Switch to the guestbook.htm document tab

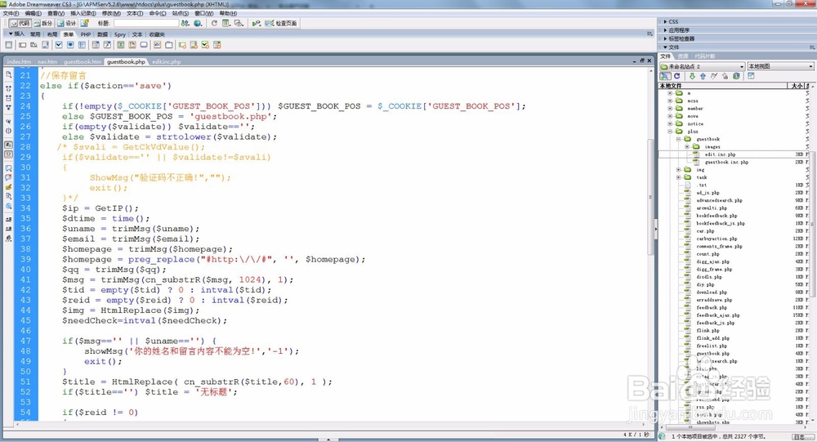click(x=83, y=61)
